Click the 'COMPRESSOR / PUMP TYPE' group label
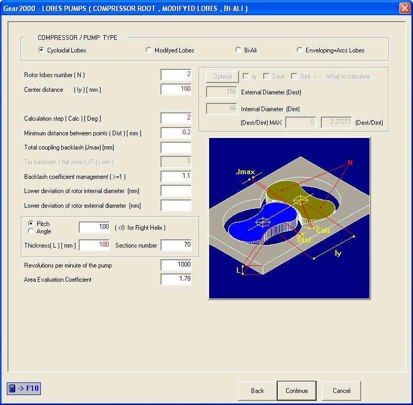Viewport: 413px width, 405px height. click(78, 37)
